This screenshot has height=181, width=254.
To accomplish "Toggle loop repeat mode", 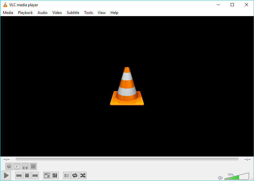I will tap(75, 175).
